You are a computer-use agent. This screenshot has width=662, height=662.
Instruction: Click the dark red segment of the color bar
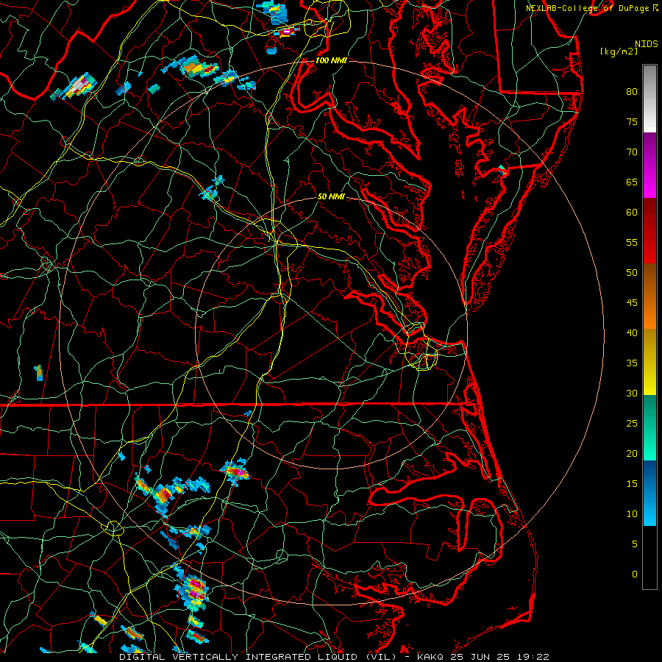649,231
